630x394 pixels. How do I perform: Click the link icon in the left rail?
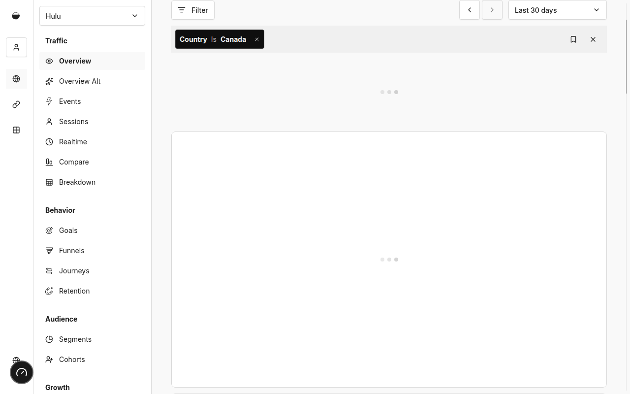click(x=16, y=104)
